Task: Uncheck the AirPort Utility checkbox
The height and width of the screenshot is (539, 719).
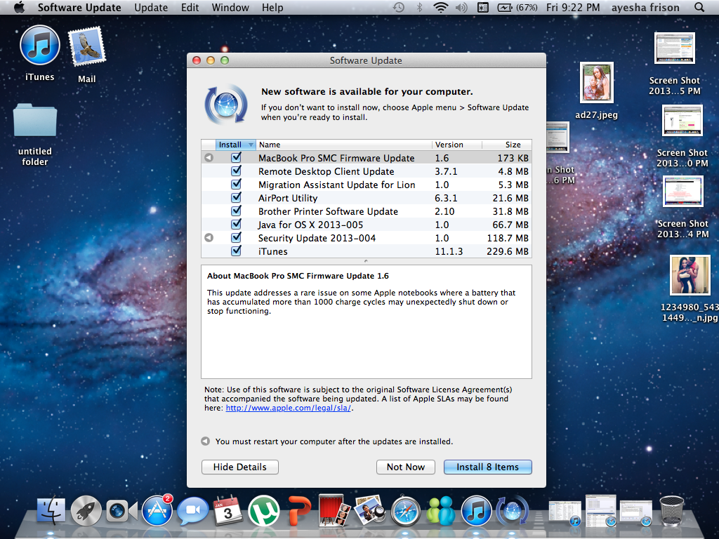Action: coord(236,197)
